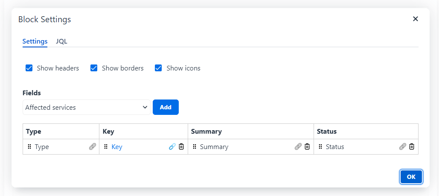
Task: Select the Settings tab
Action: (35, 41)
